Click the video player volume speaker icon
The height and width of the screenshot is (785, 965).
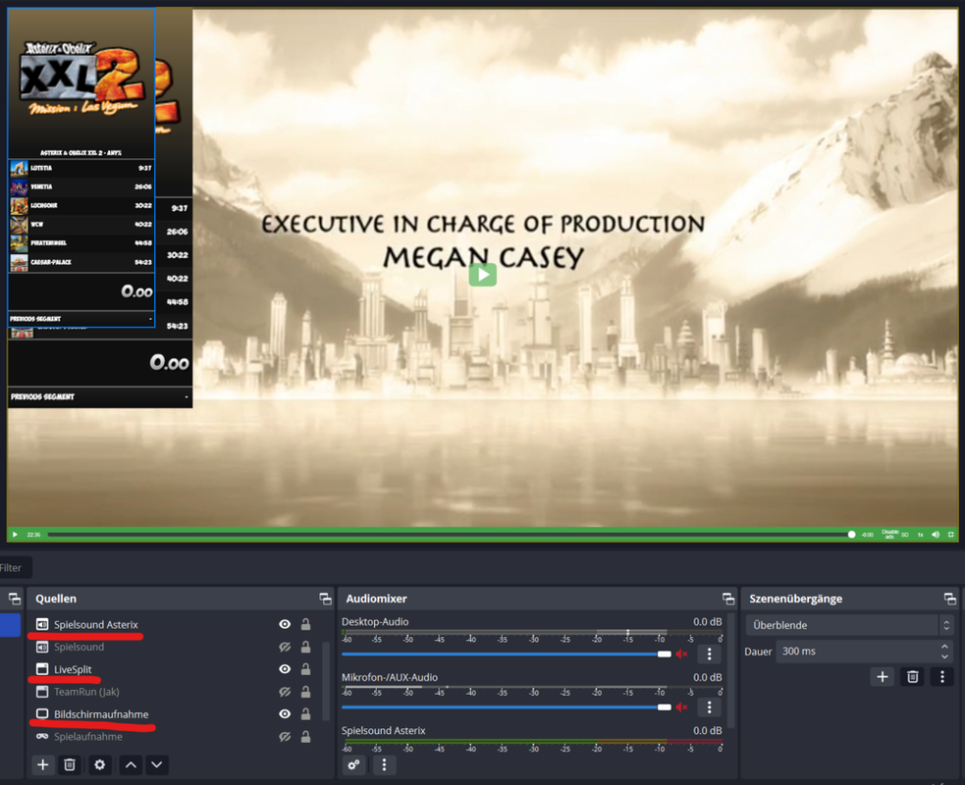click(936, 535)
